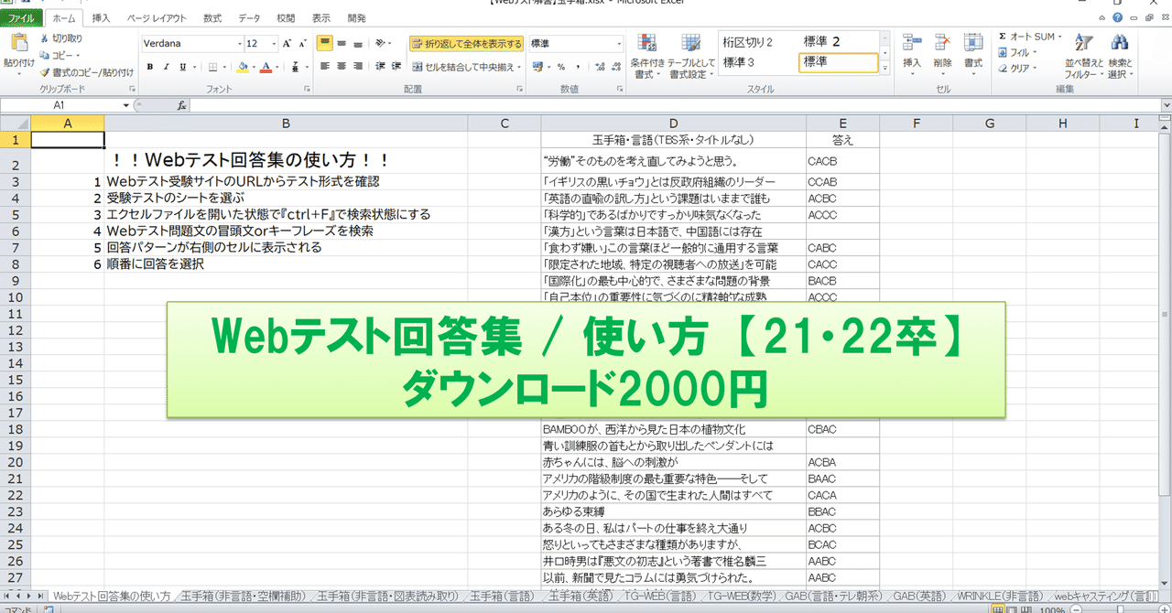Open Find & Select (検索と選択)

pos(1120,56)
